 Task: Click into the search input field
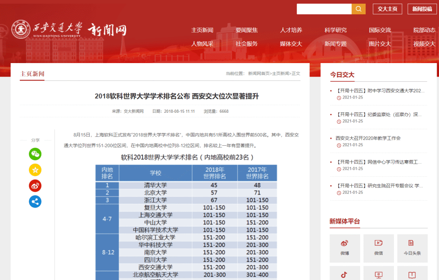click(324, 9)
